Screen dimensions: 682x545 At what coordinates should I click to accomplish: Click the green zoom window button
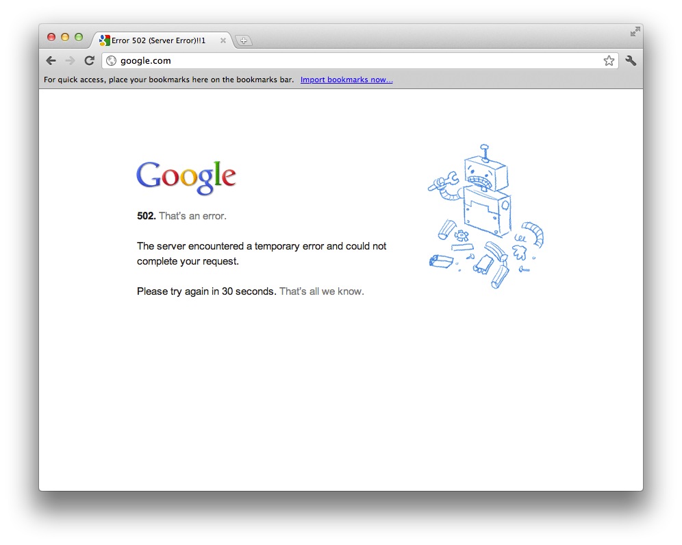[79, 38]
